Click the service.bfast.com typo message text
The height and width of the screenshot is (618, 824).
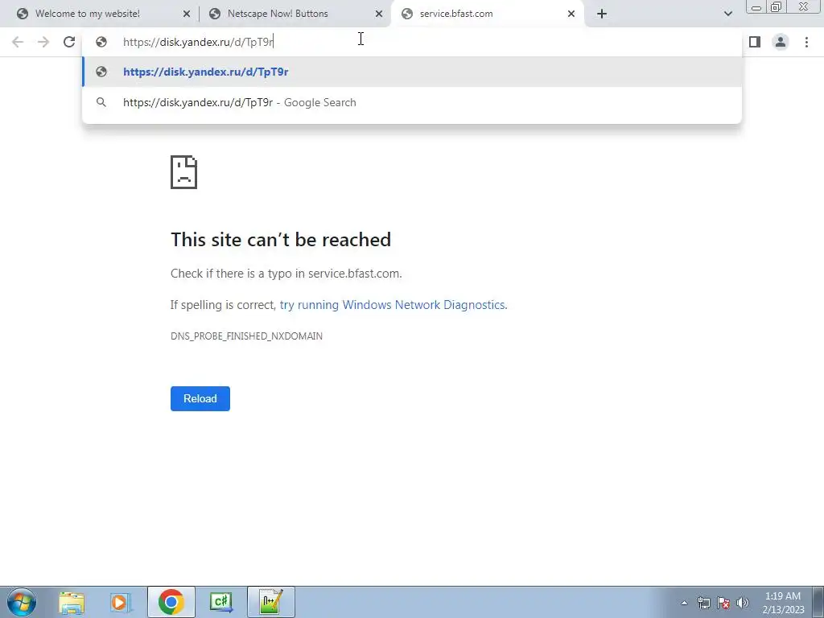click(x=286, y=274)
